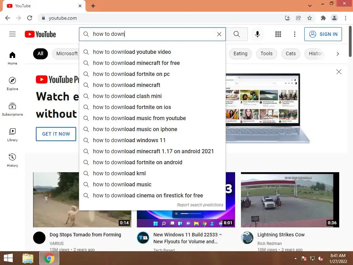Open YouTube settings three-dot menu
353x265 pixels.
294,34
